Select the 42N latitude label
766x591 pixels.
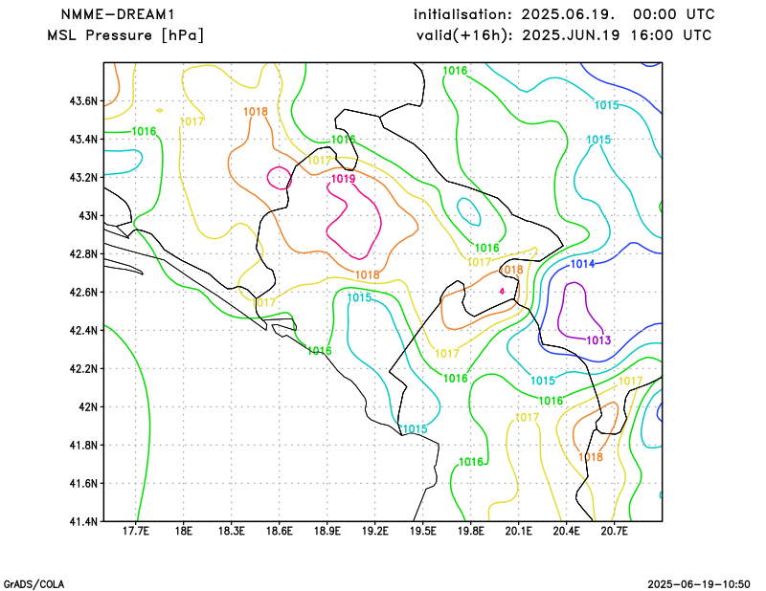(x=88, y=406)
